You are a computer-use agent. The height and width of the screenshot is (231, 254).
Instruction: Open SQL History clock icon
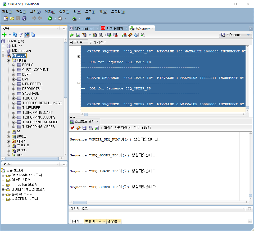[137, 35]
